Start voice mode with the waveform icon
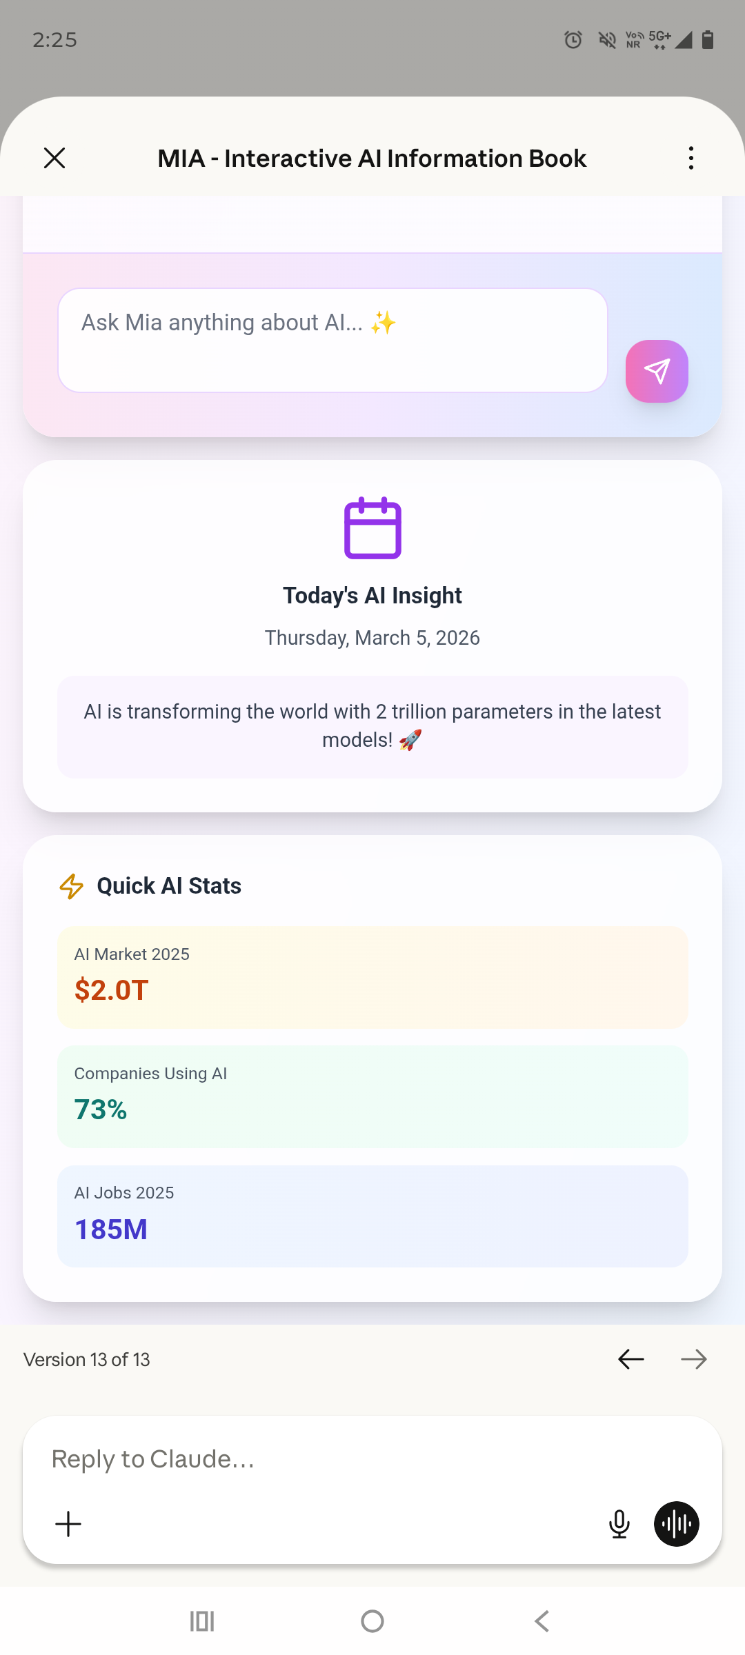Screen dimensions: 745x1655 coord(675,1524)
